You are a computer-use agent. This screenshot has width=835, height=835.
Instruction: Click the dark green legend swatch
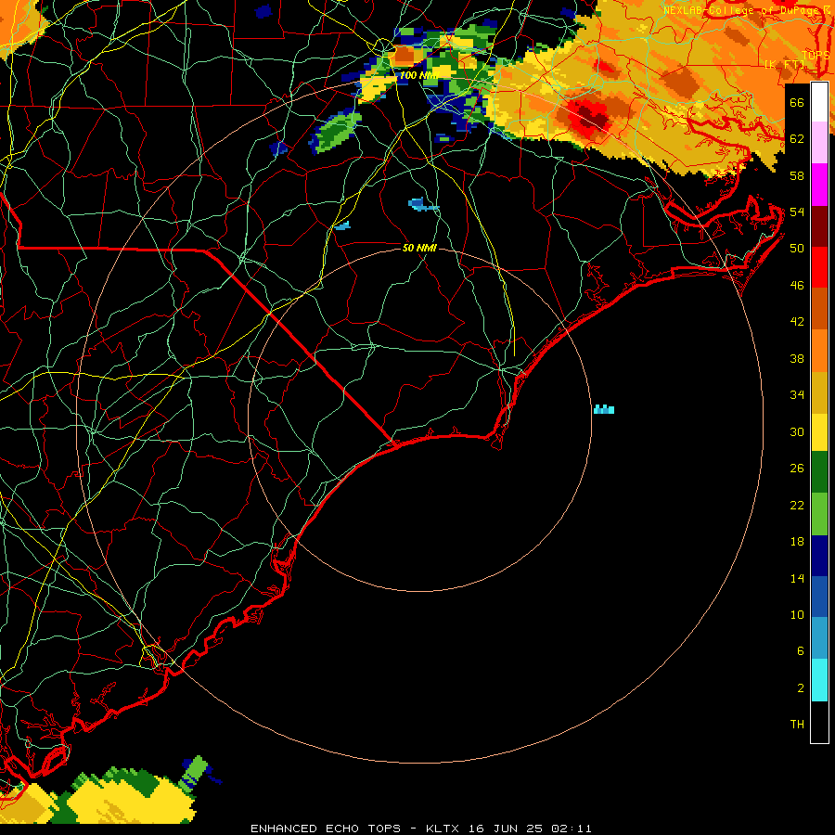pos(819,472)
